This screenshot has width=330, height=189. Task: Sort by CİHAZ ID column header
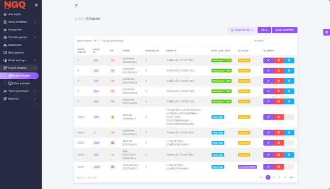click(96, 50)
